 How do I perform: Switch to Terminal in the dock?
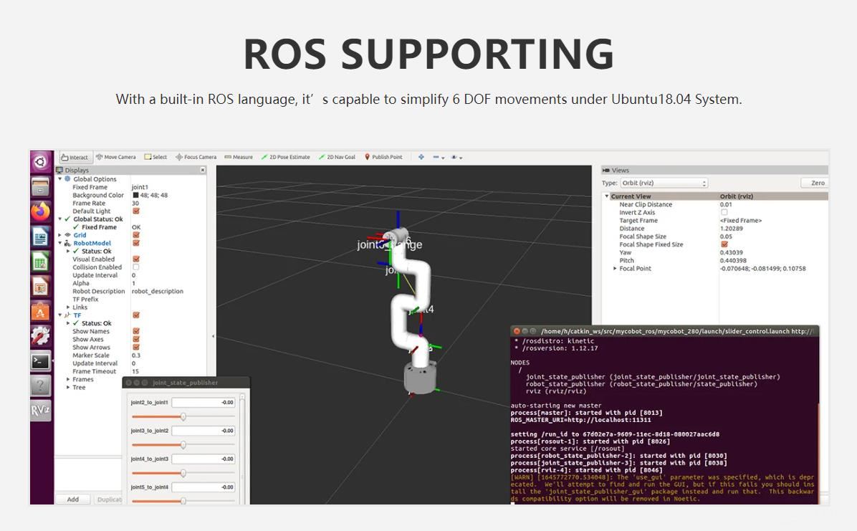(40, 361)
